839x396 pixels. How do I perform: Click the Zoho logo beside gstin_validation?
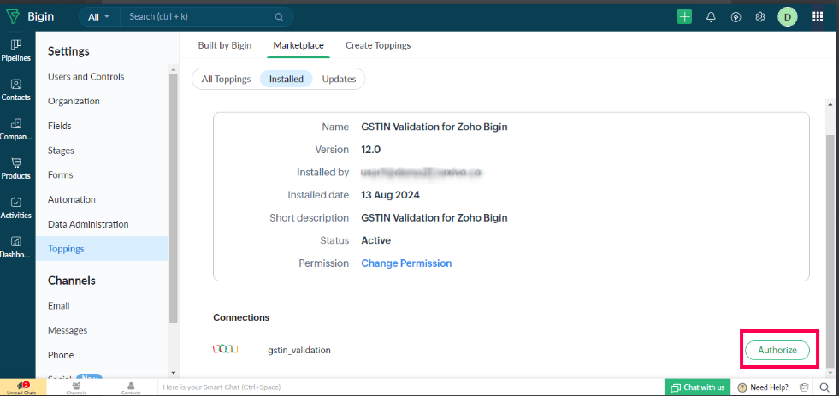225,350
